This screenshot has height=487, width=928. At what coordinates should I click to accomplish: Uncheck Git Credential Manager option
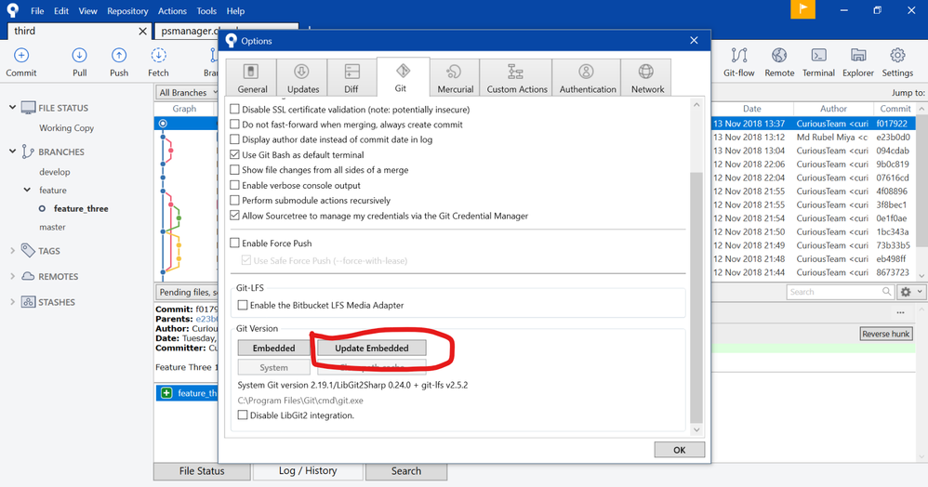coord(235,216)
